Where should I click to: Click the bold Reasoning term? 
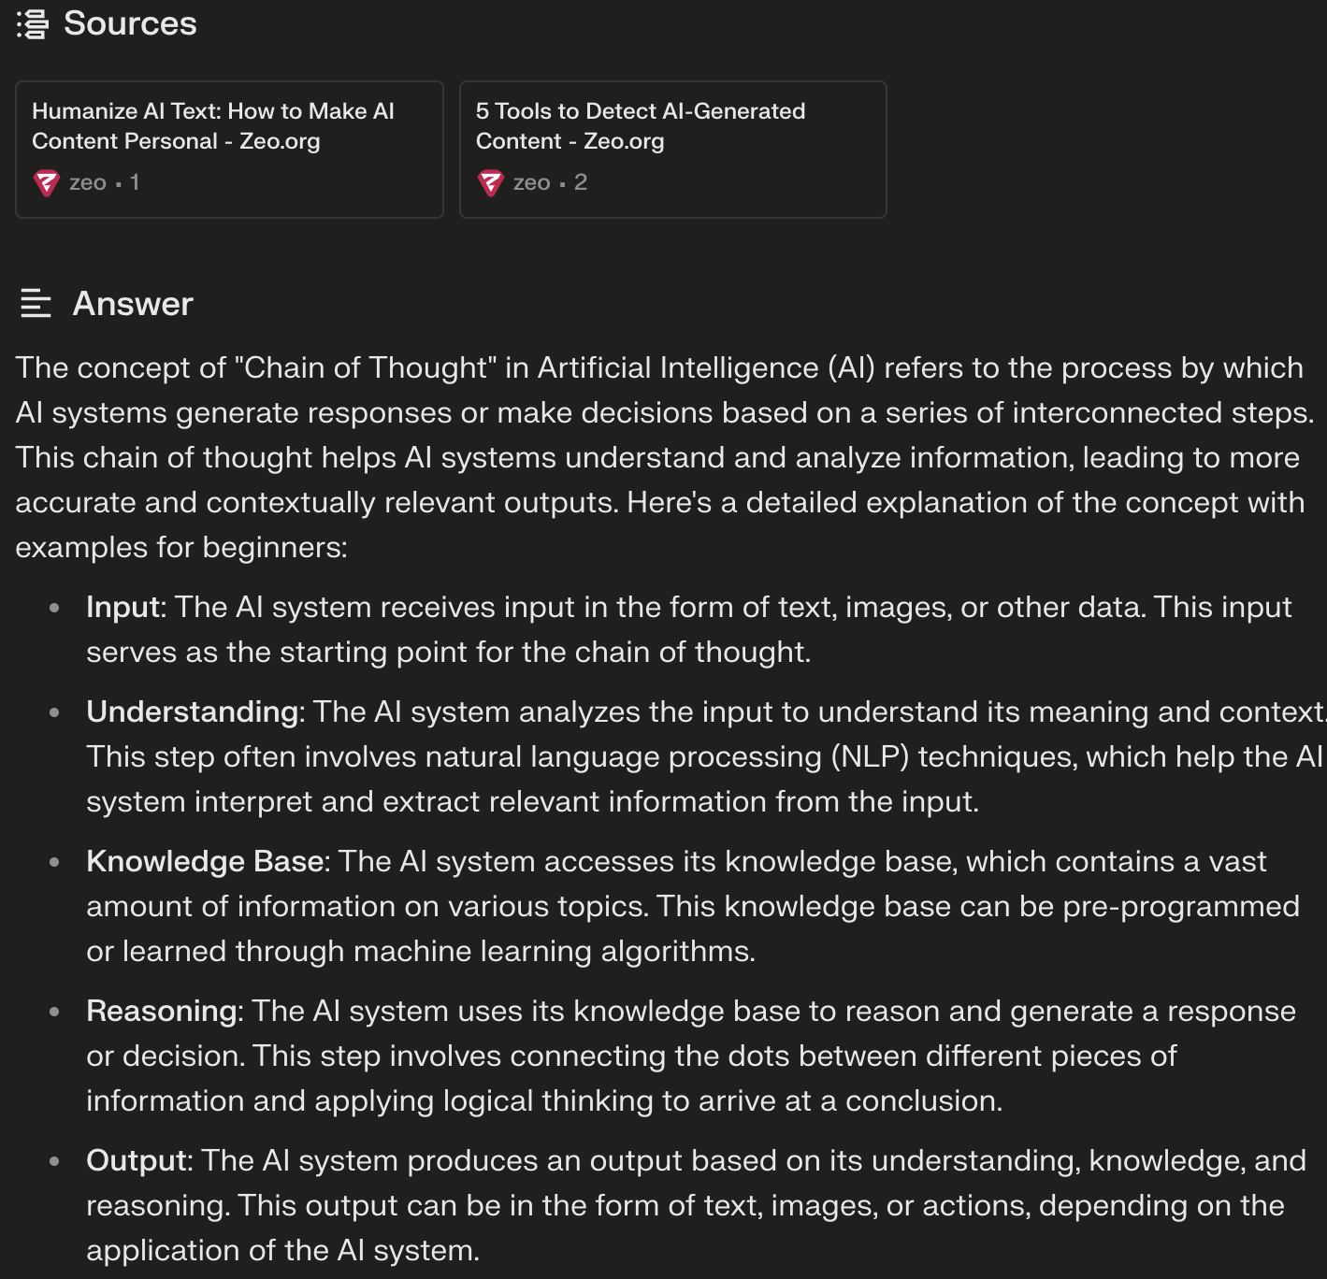[x=162, y=1011]
